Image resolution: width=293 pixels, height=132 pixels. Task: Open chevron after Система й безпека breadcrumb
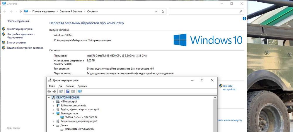(85, 12)
